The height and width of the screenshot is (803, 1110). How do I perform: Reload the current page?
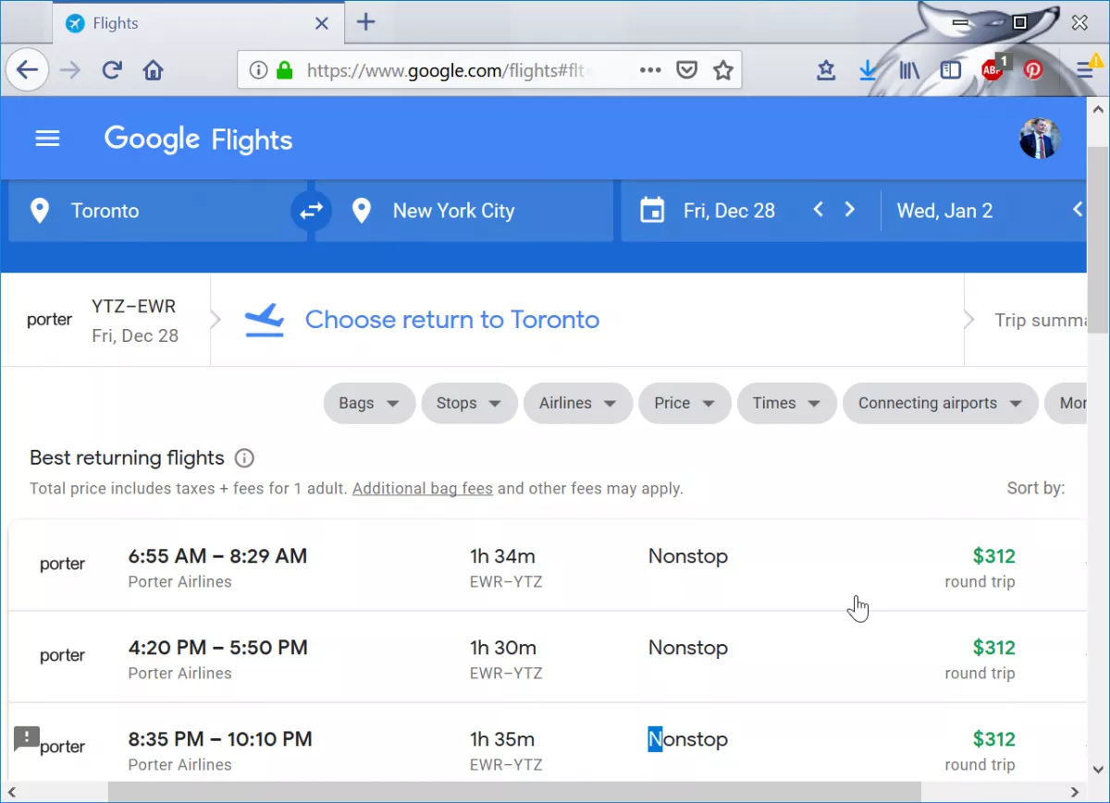pyautogui.click(x=112, y=70)
